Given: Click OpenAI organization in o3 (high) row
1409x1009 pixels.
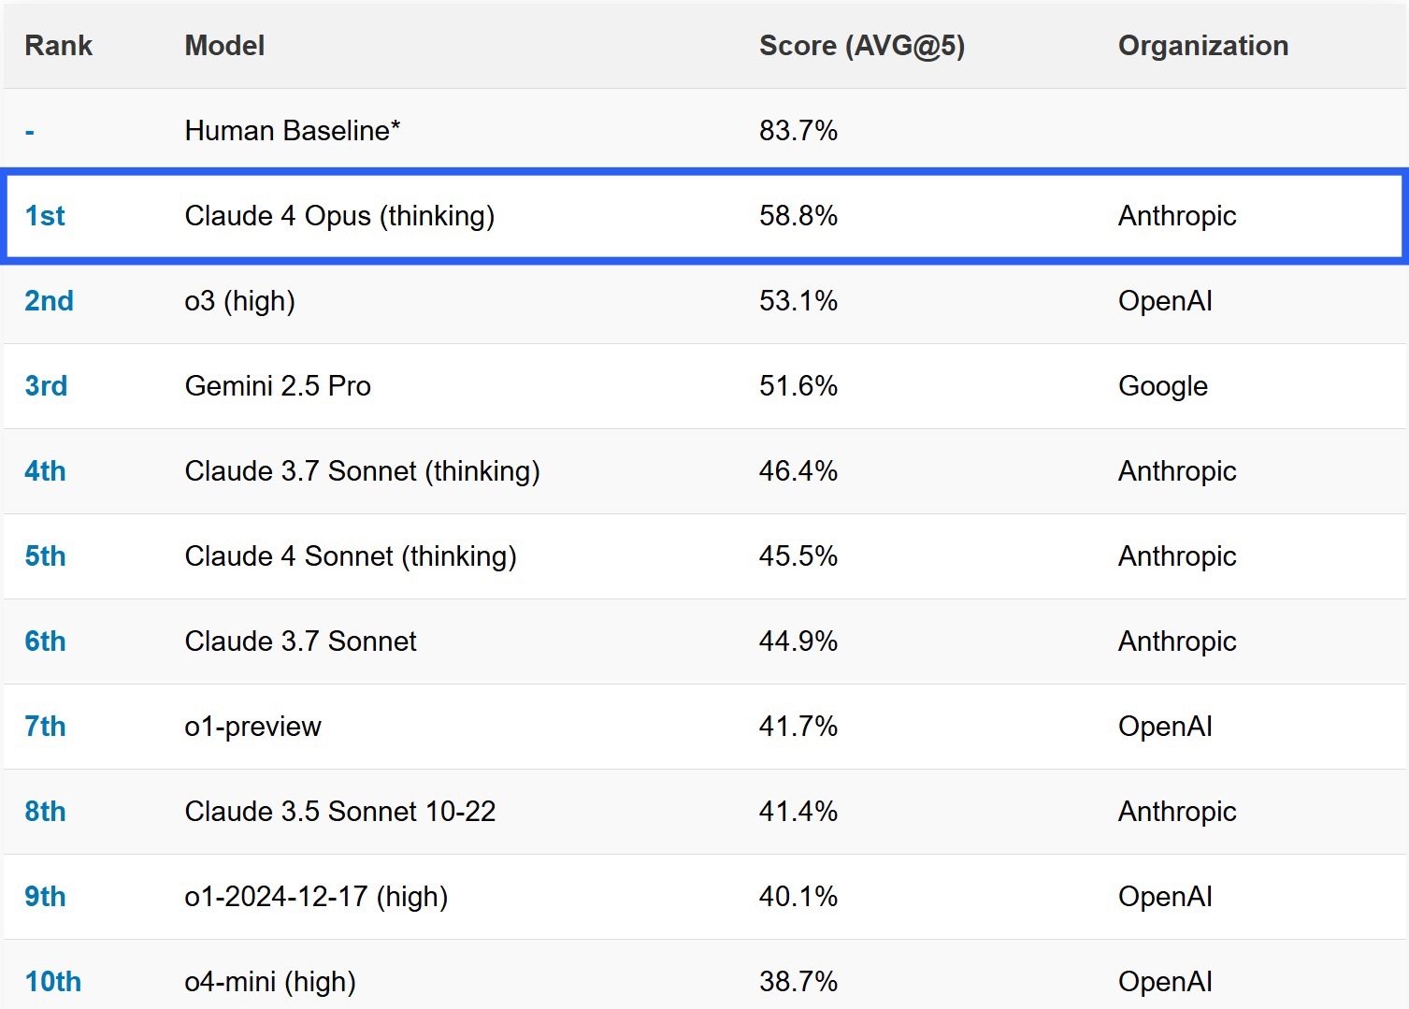Looking at the screenshot, I should (1165, 301).
